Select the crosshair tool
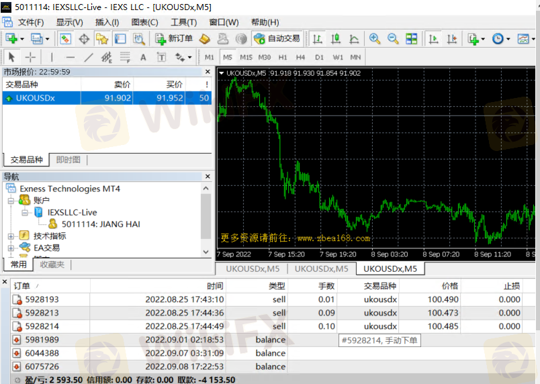 pyautogui.click(x=30, y=57)
